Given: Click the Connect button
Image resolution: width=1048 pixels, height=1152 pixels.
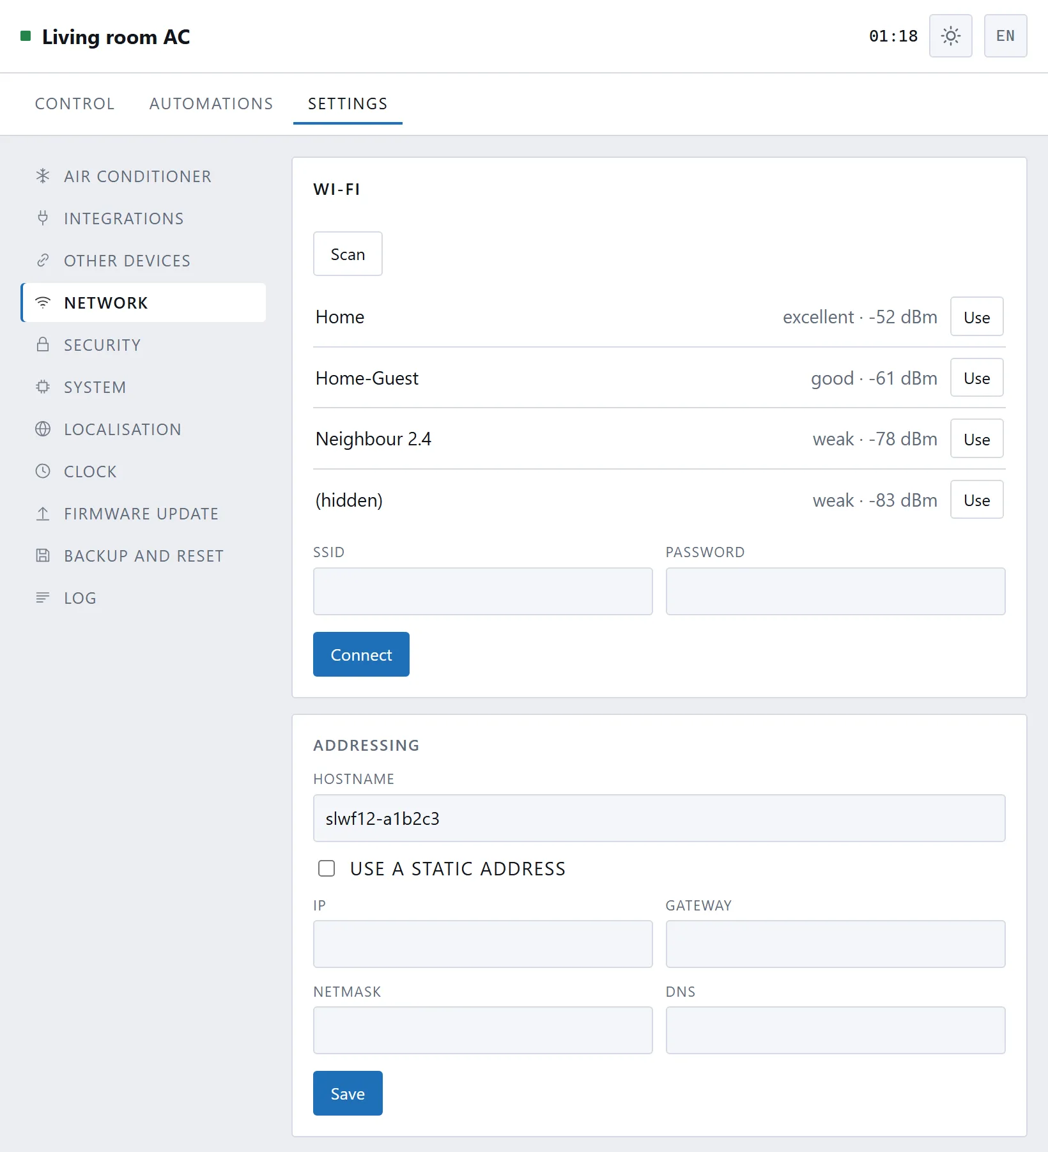Looking at the screenshot, I should tap(361, 654).
